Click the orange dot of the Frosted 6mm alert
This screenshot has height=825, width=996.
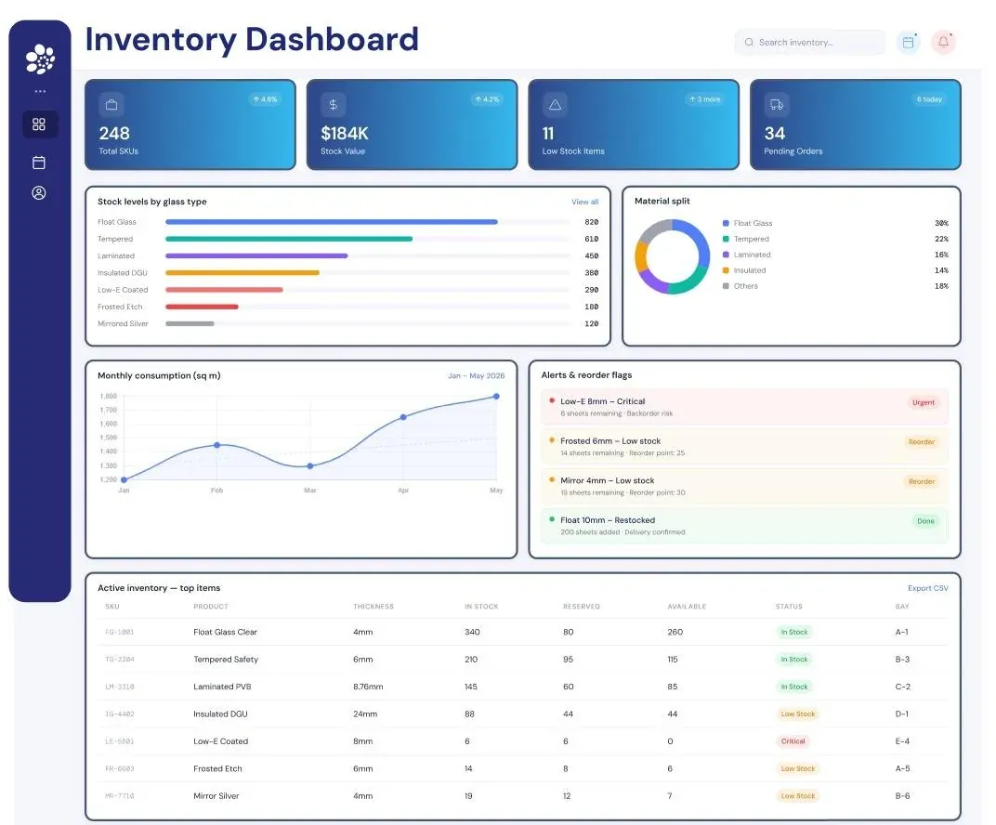pyautogui.click(x=551, y=440)
